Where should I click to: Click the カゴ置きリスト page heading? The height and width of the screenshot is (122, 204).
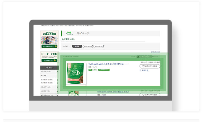(68, 39)
